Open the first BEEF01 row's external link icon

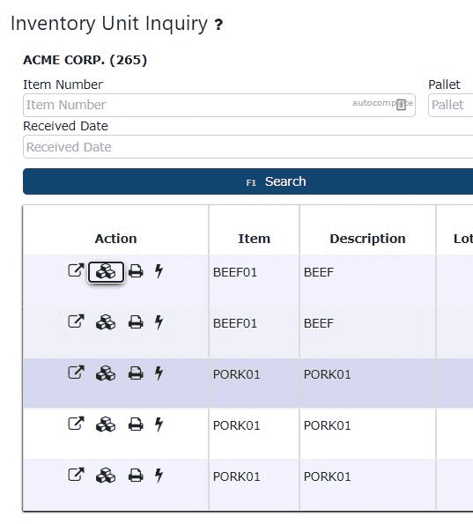pos(76,270)
